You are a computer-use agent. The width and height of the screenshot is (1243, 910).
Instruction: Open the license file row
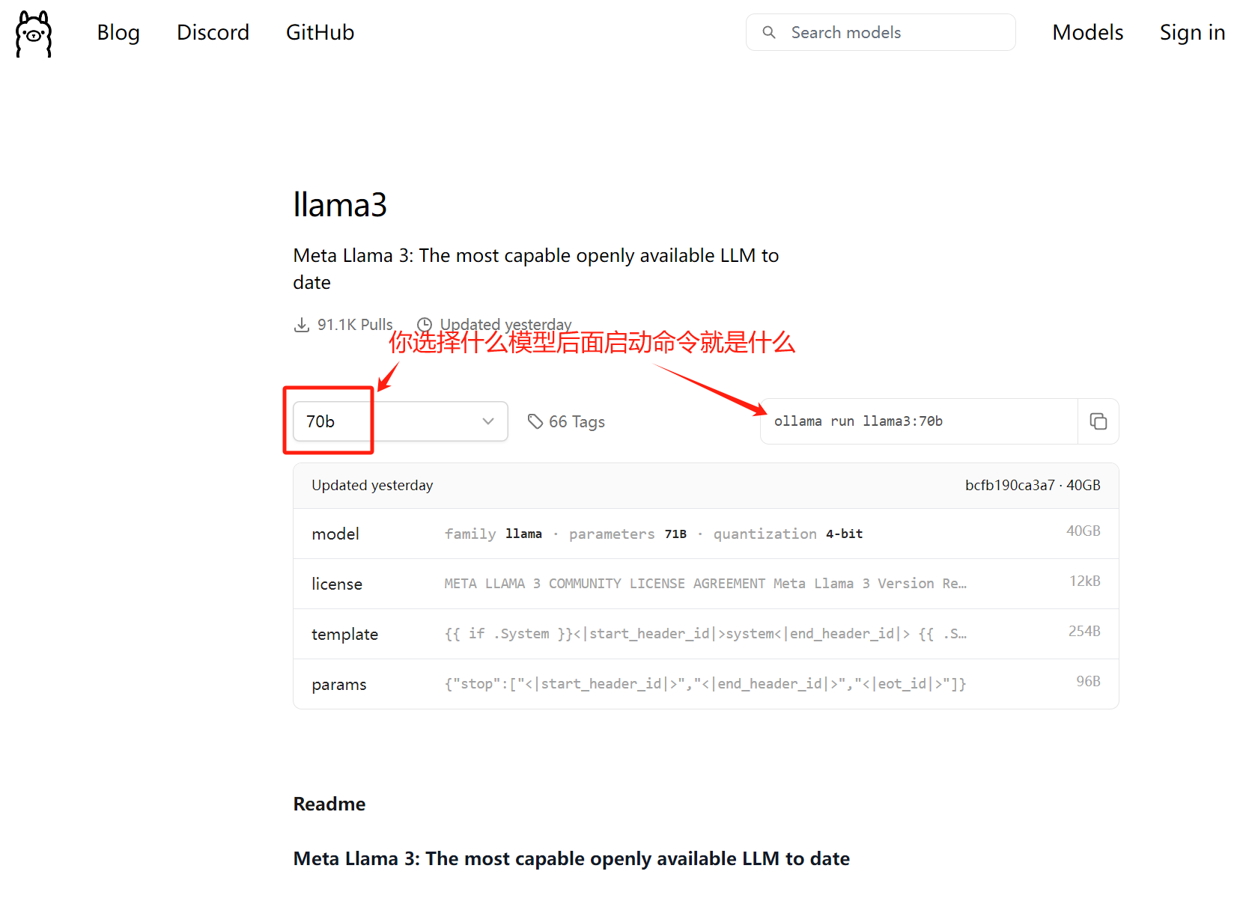pos(705,584)
